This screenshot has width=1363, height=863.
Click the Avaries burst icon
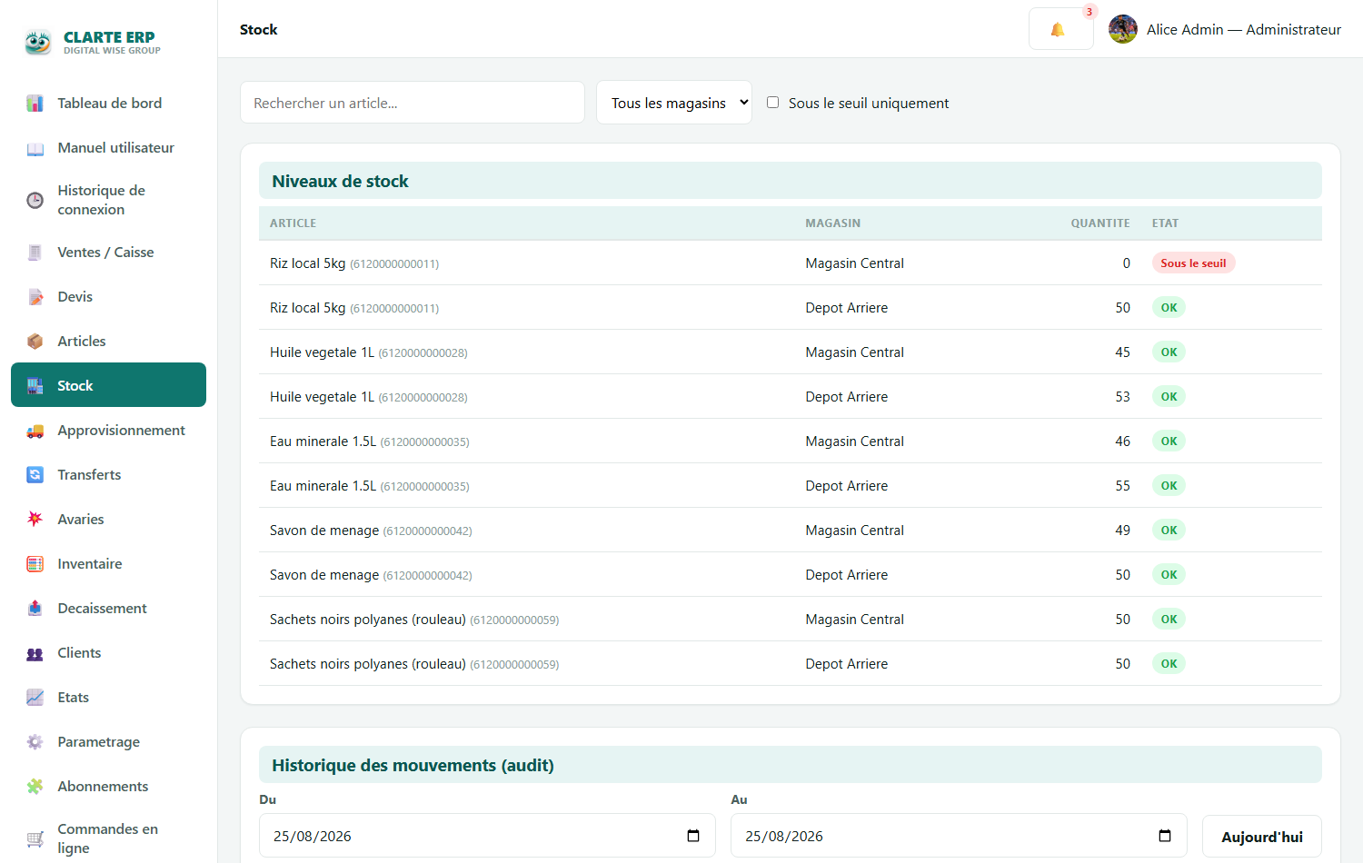[35, 520]
